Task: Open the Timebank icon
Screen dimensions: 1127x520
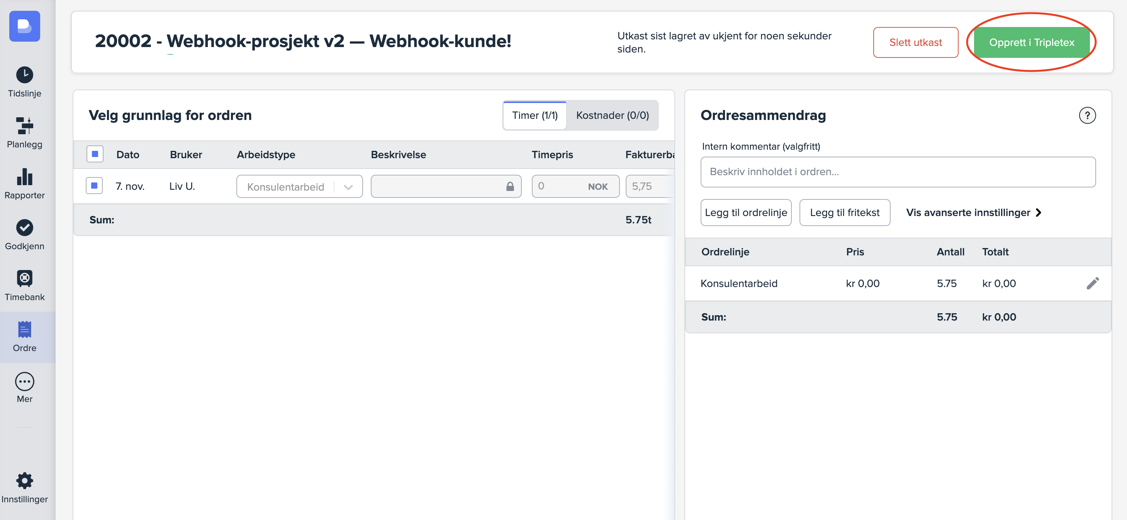Action: pyautogui.click(x=24, y=279)
